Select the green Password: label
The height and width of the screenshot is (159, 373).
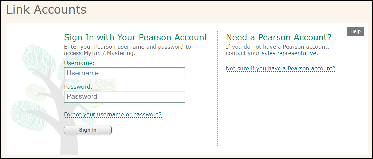click(78, 87)
